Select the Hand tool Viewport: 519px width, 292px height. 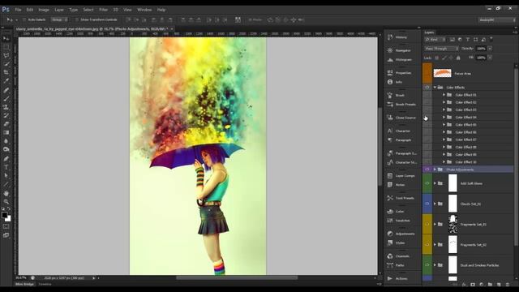(x=6, y=193)
